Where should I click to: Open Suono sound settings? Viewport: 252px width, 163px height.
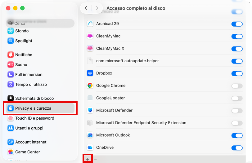[21, 64]
